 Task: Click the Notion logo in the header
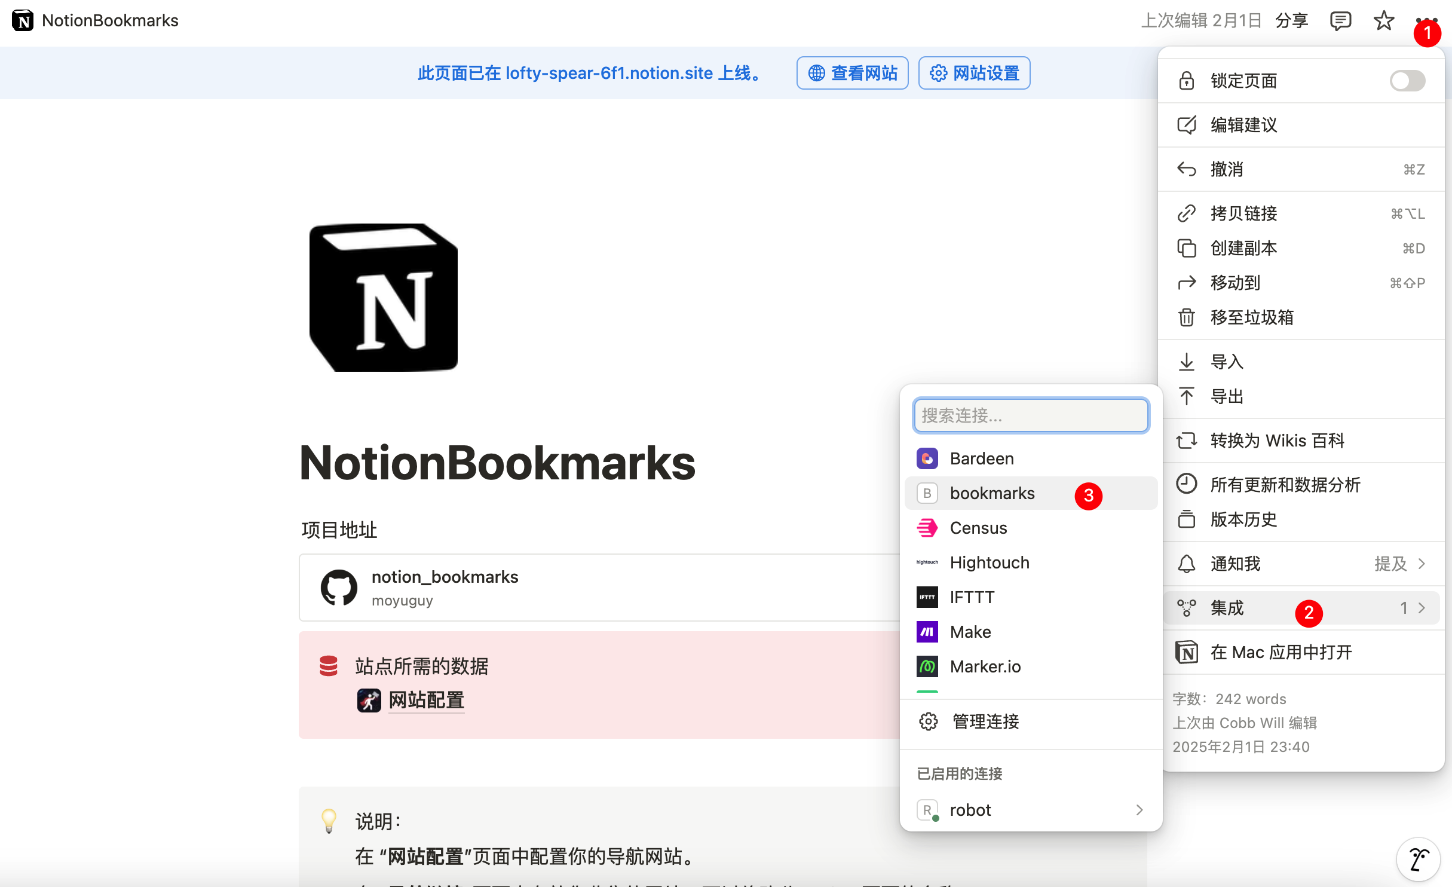(x=23, y=20)
